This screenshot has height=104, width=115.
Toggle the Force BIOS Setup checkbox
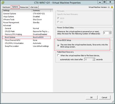point(58,46)
